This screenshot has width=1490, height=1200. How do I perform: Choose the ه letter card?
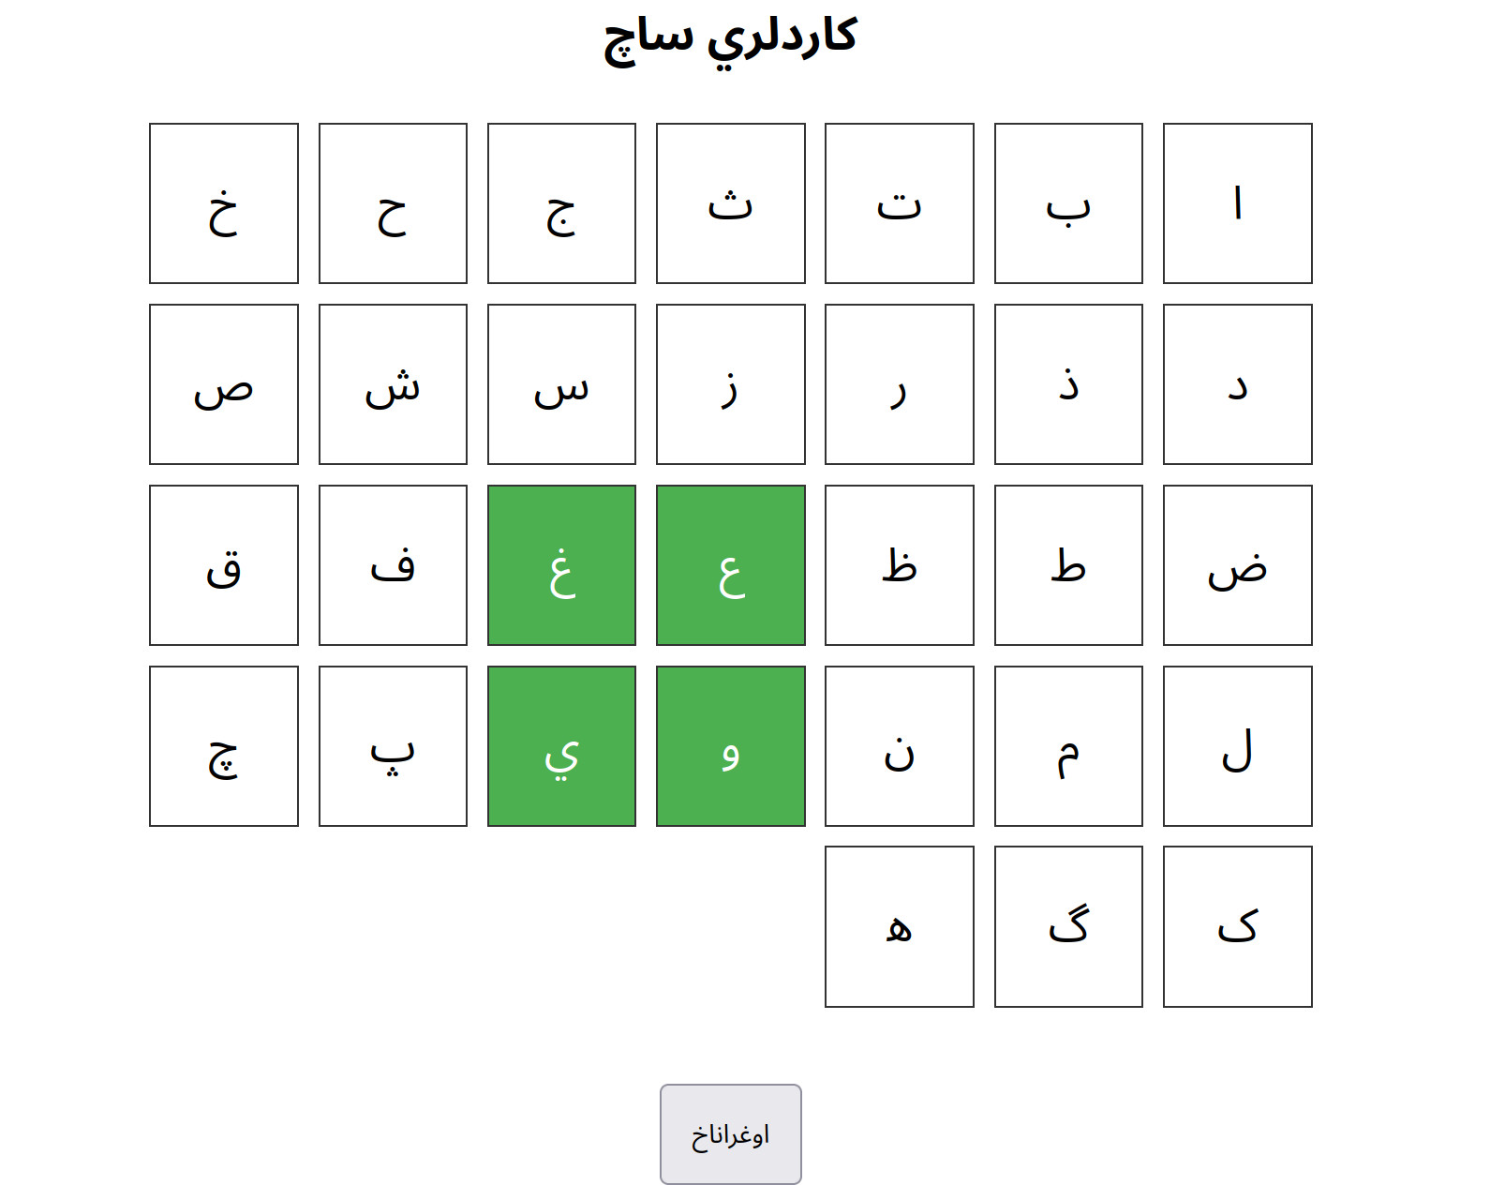pos(899,926)
